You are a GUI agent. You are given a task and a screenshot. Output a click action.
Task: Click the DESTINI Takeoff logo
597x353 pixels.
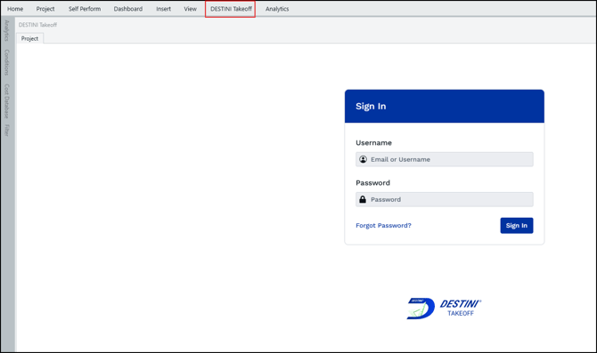click(444, 309)
